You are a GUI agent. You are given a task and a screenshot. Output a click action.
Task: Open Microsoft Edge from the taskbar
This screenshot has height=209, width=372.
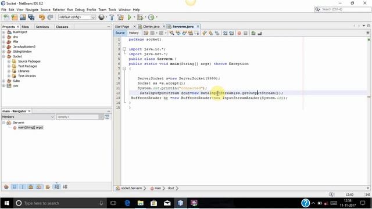click(x=127, y=203)
